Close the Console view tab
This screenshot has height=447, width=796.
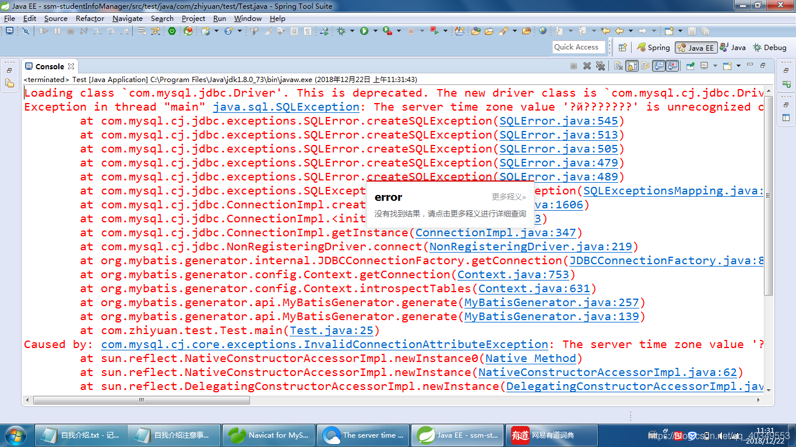point(71,66)
